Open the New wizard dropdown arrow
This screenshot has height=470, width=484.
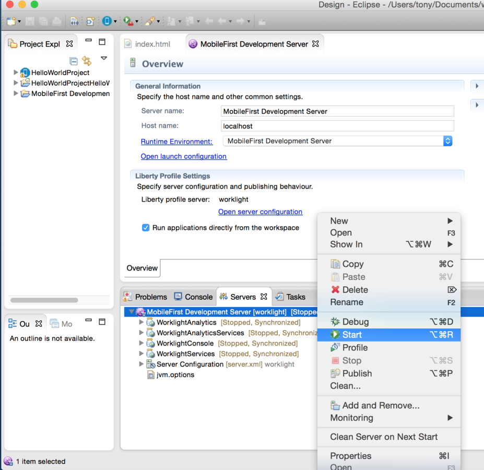click(19, 21)
